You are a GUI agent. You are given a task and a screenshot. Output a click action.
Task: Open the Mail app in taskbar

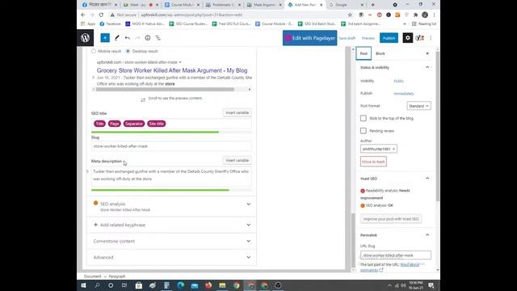point(195,285)
